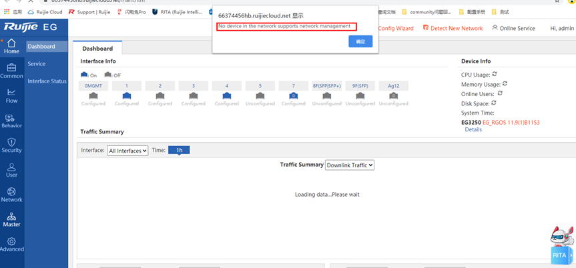Select the port 2 icon
This screenshot has height=268, width=576.
(x=160, y=96)
